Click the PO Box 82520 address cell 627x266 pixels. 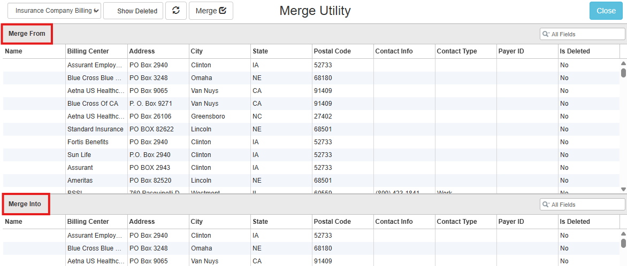[158, 180]
